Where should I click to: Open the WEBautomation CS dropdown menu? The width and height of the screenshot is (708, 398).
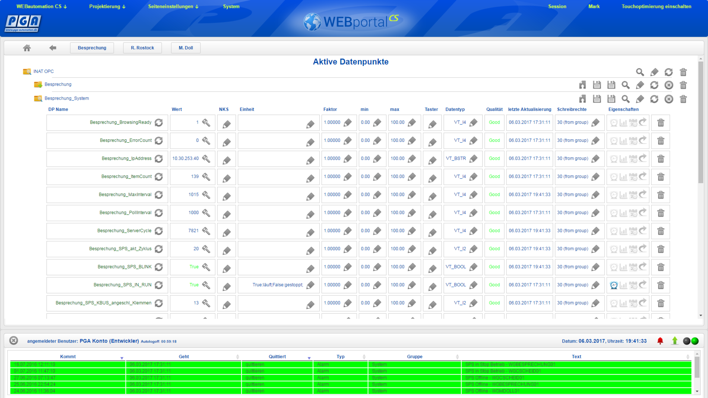coord(41,6)
